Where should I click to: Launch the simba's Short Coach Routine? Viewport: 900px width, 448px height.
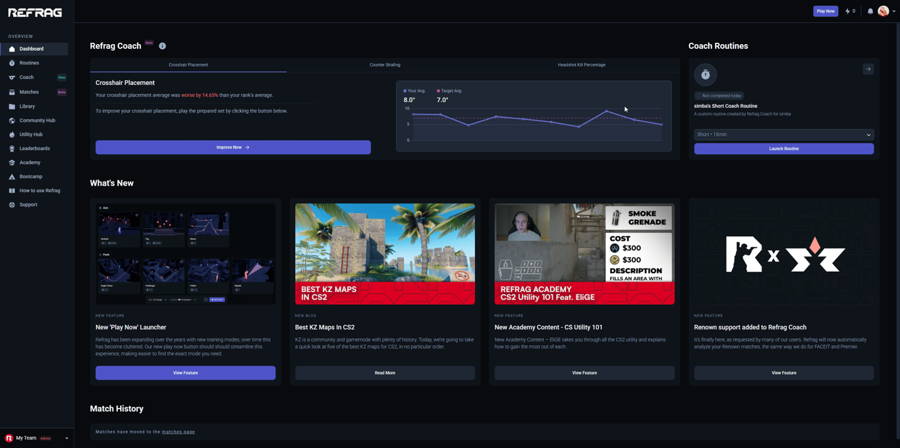pyautogui.click(x=784, y=149)
